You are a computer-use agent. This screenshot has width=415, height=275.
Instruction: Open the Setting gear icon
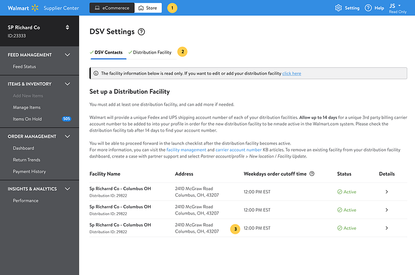[x=338, y=8]
